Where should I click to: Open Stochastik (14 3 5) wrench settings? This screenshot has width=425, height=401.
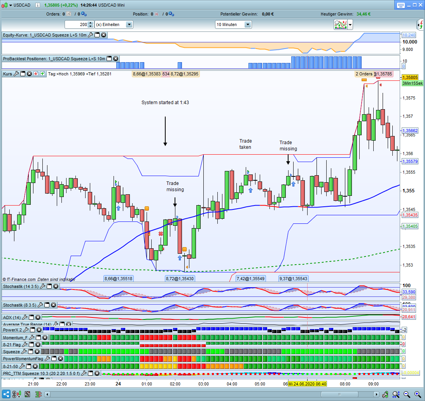click(x=42, y=286)
